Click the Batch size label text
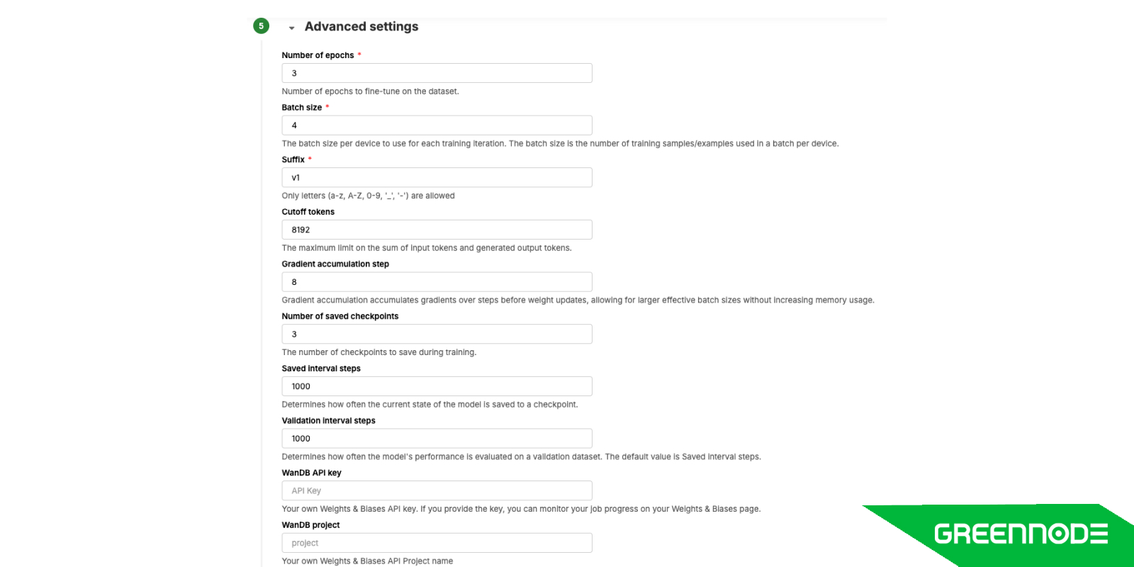The height and width of the screenshot is (567, 1134). 302,108
